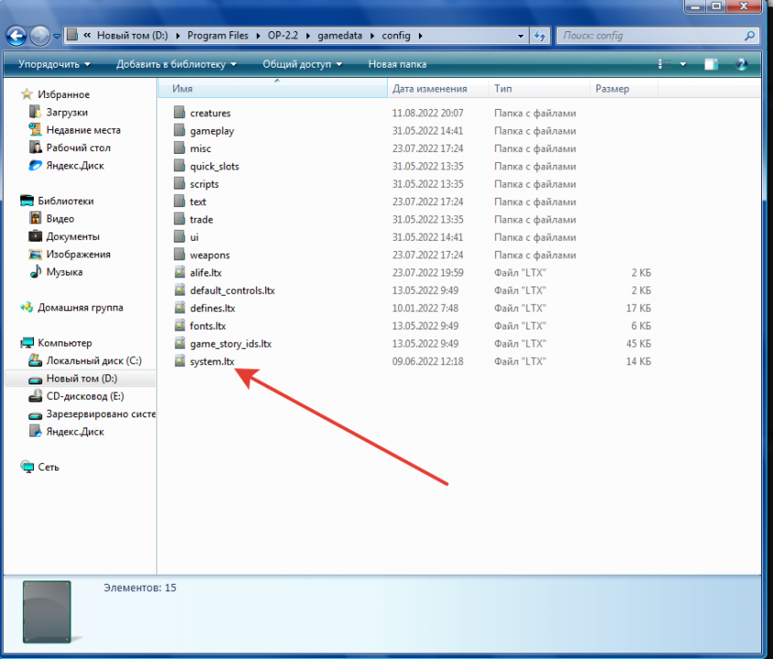Select 'Избранное' in the navigation pane
The image size is (773, 659).
pyautogui.click(x=64, y=94)
